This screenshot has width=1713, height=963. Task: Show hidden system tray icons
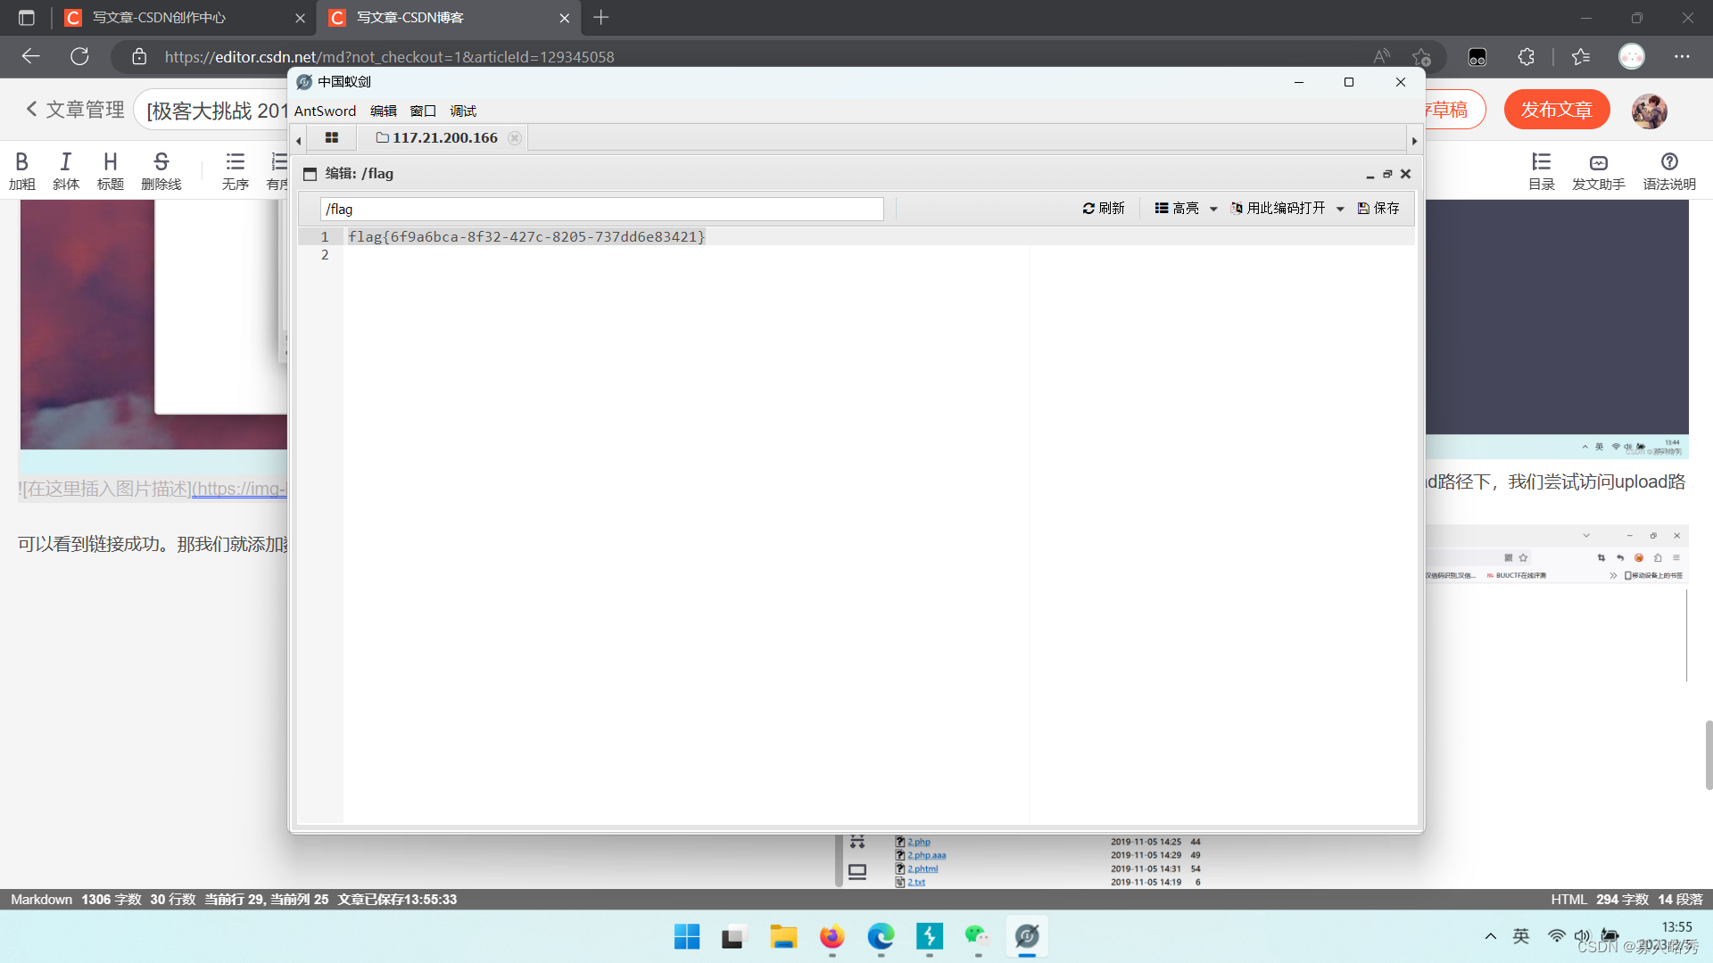[x=1490, y=936]
